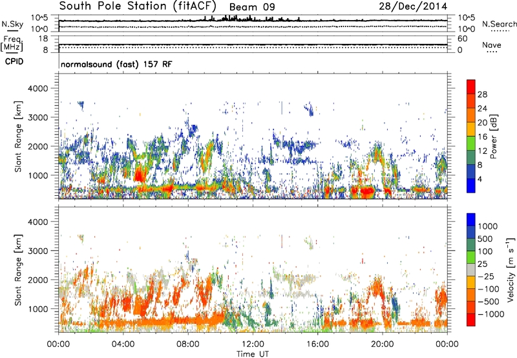Click the '12:00' time axis tick label
This screenshot has width=517, height=358.
pyautogui.click(x=253, y=344)
